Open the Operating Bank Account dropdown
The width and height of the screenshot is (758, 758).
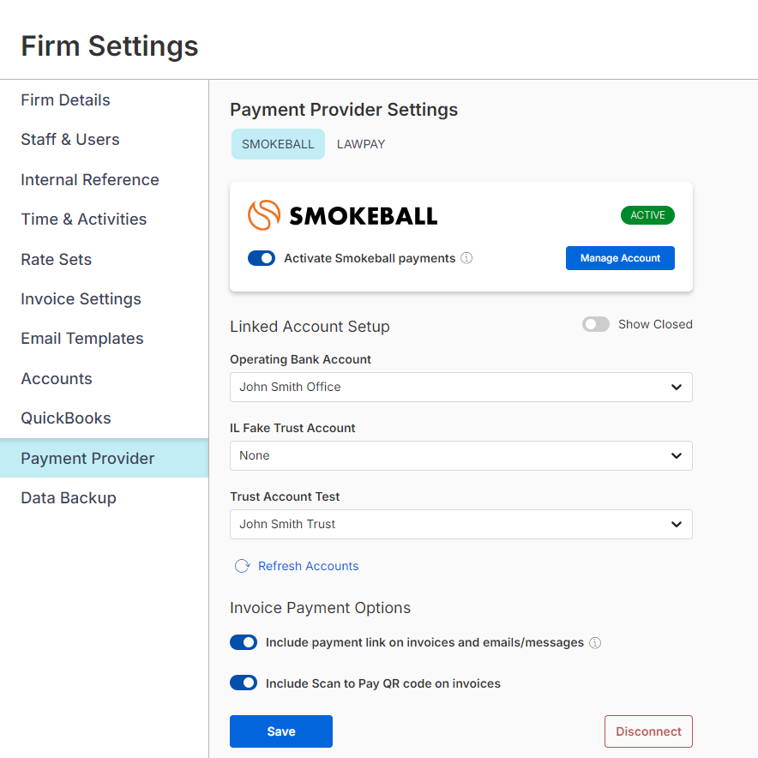point(460,387)
